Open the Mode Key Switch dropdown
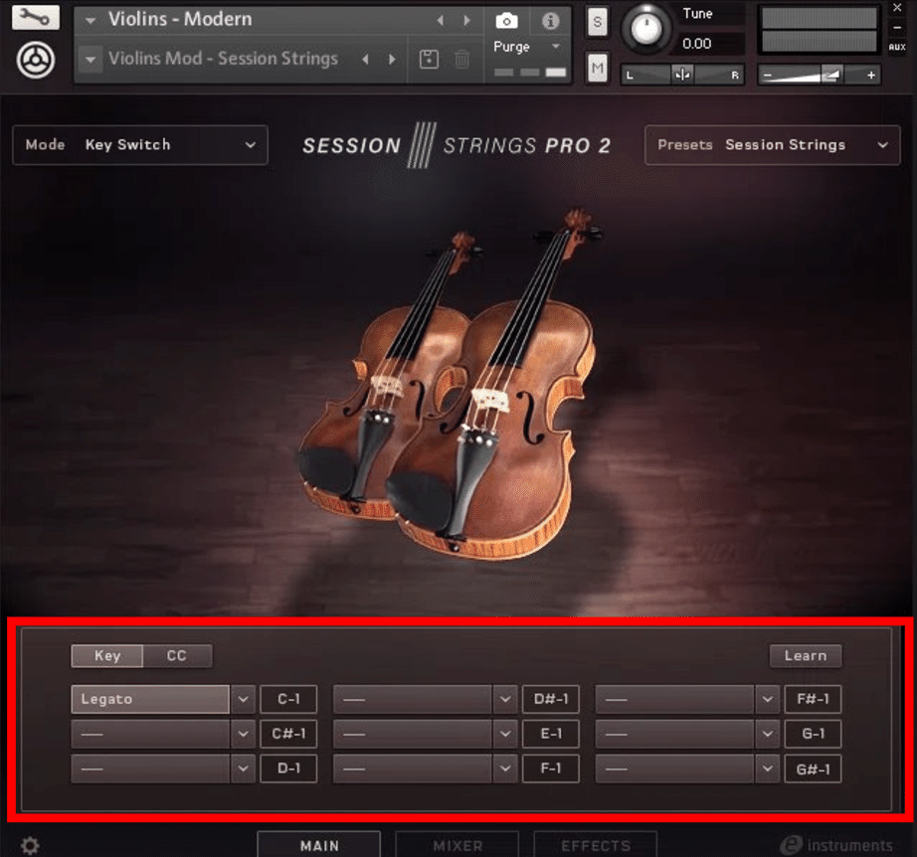The image size is (917, 857). 139,145
